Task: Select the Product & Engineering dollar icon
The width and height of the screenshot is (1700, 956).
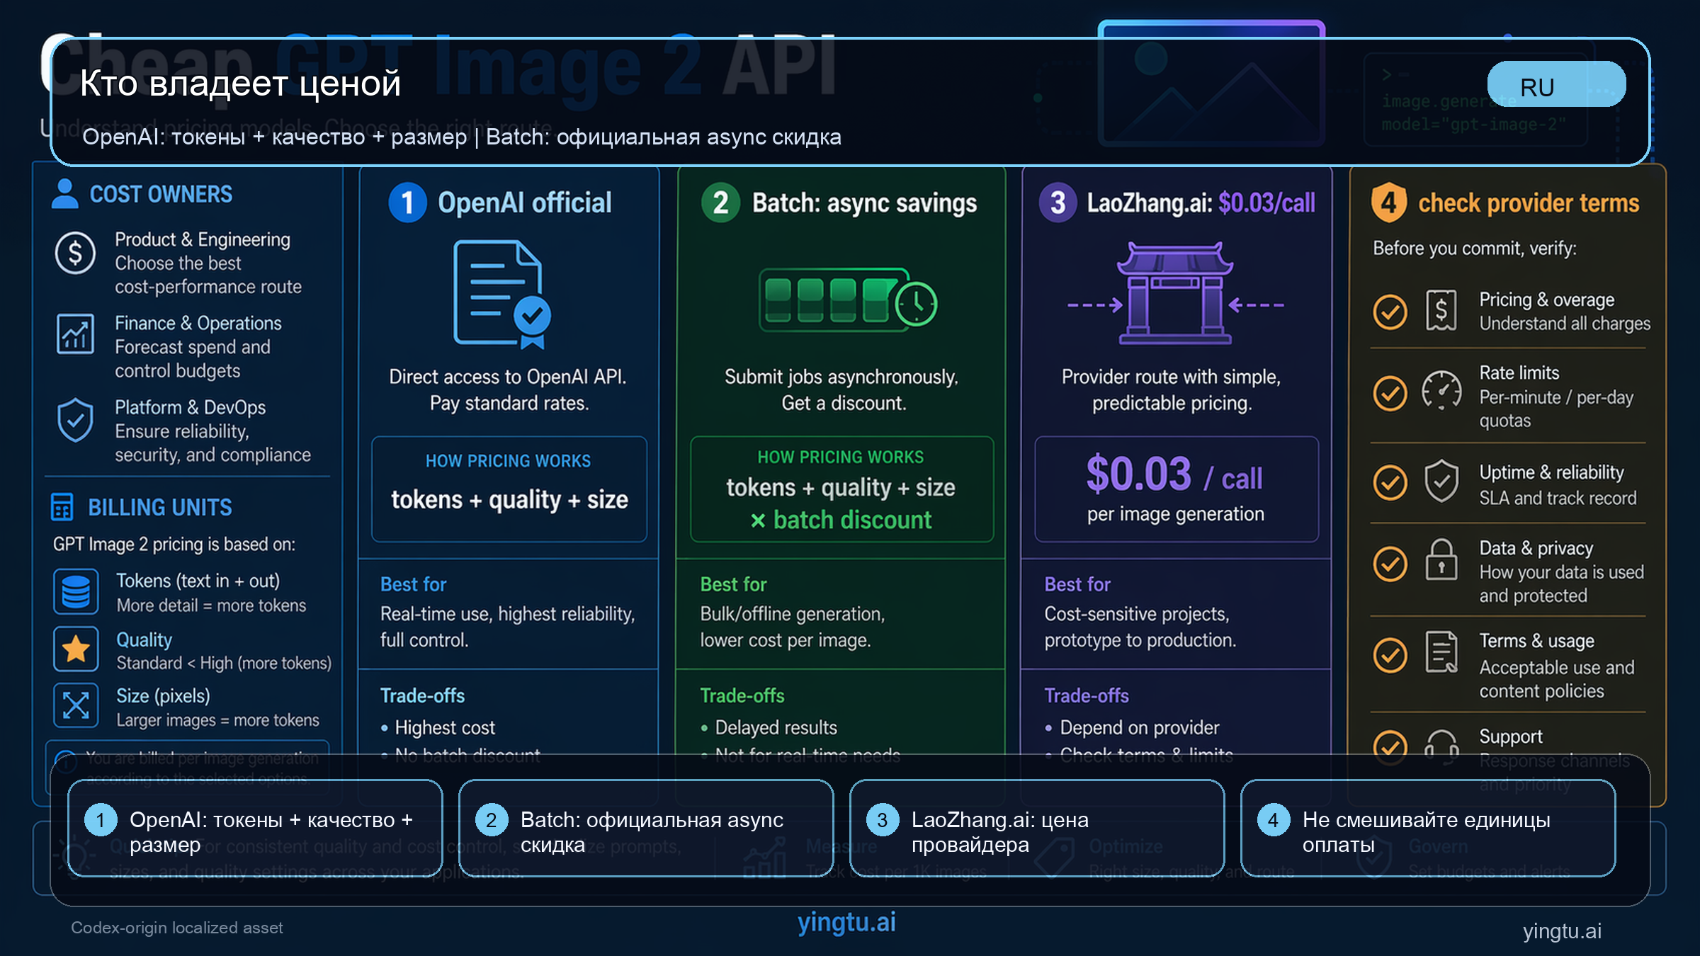Action: pos(75,254)
